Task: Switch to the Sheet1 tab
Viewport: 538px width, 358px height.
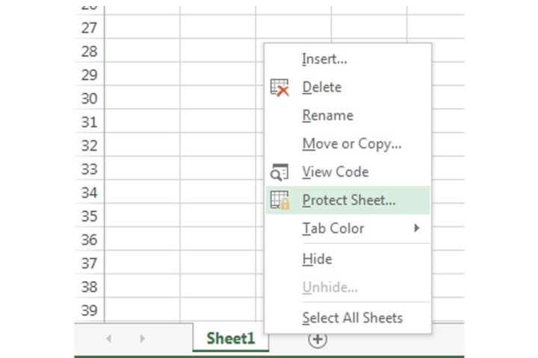Action: point(230,338)
